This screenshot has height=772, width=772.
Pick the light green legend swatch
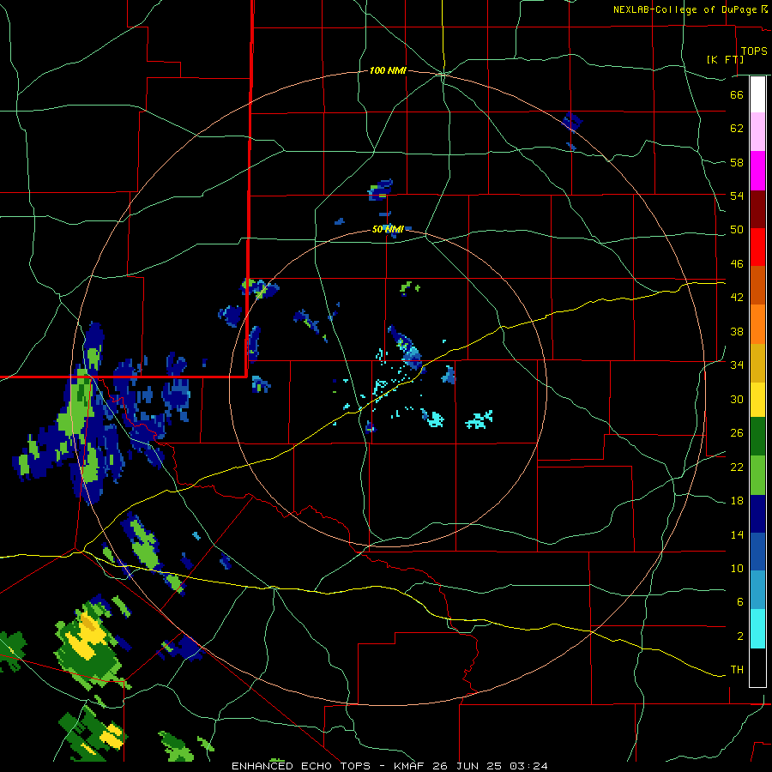(x=757, y=475)
